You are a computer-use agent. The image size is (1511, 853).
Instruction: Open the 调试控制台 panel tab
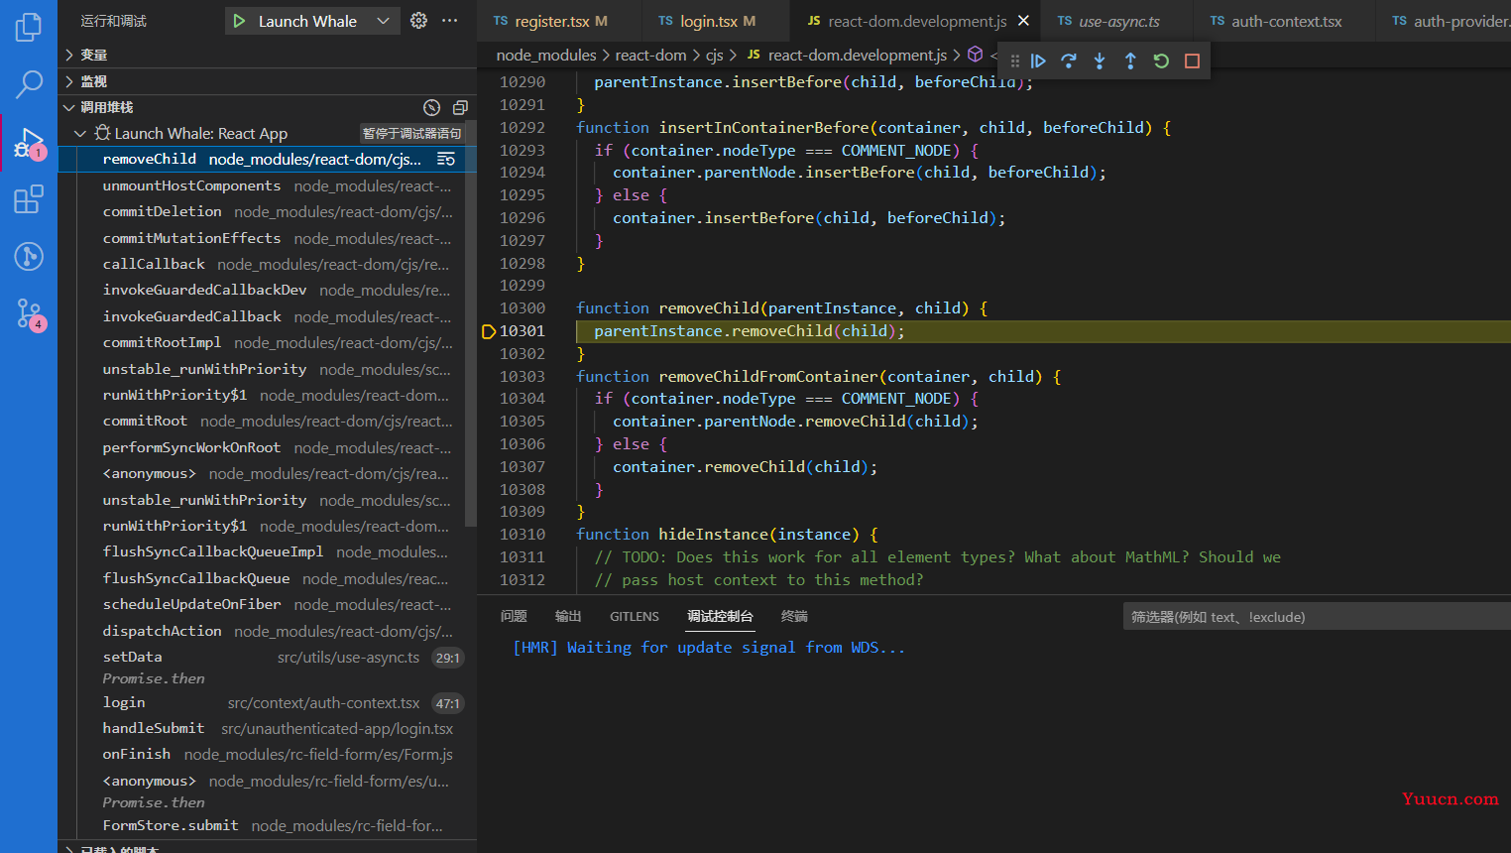(x=721, y=617)
